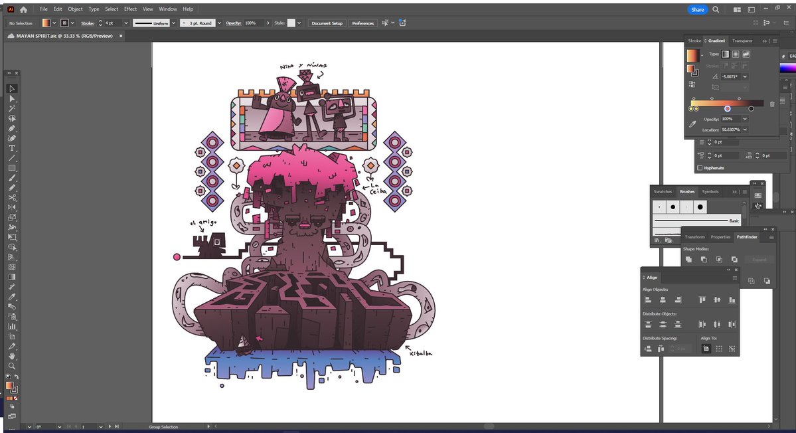Swap fill and stroke in the toolbar

(17, 377)
